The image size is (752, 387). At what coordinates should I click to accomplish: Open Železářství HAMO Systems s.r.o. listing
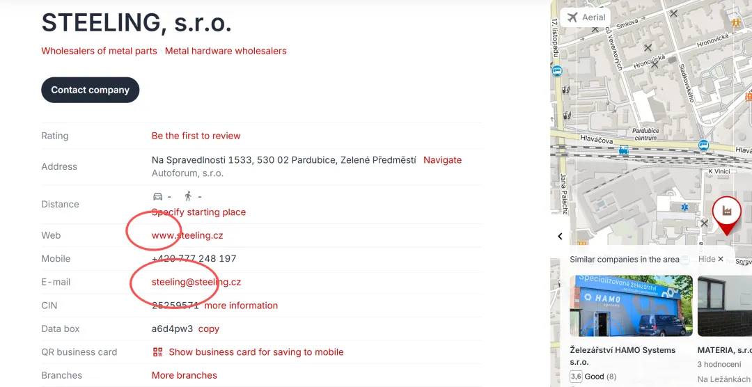tap(622, 356)
